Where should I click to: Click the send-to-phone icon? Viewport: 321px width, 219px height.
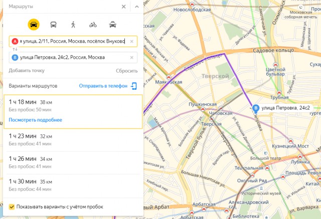pyautogui.click(x=134, y=86)
